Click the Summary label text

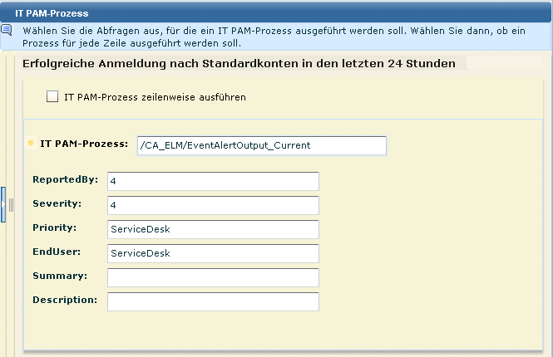click(x=60, y=276)
